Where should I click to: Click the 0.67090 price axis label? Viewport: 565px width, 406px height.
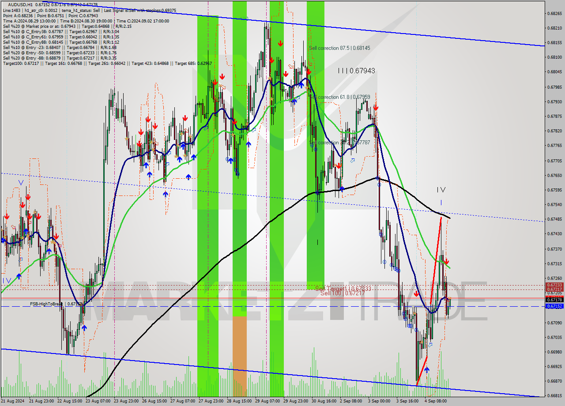(554, 323)
